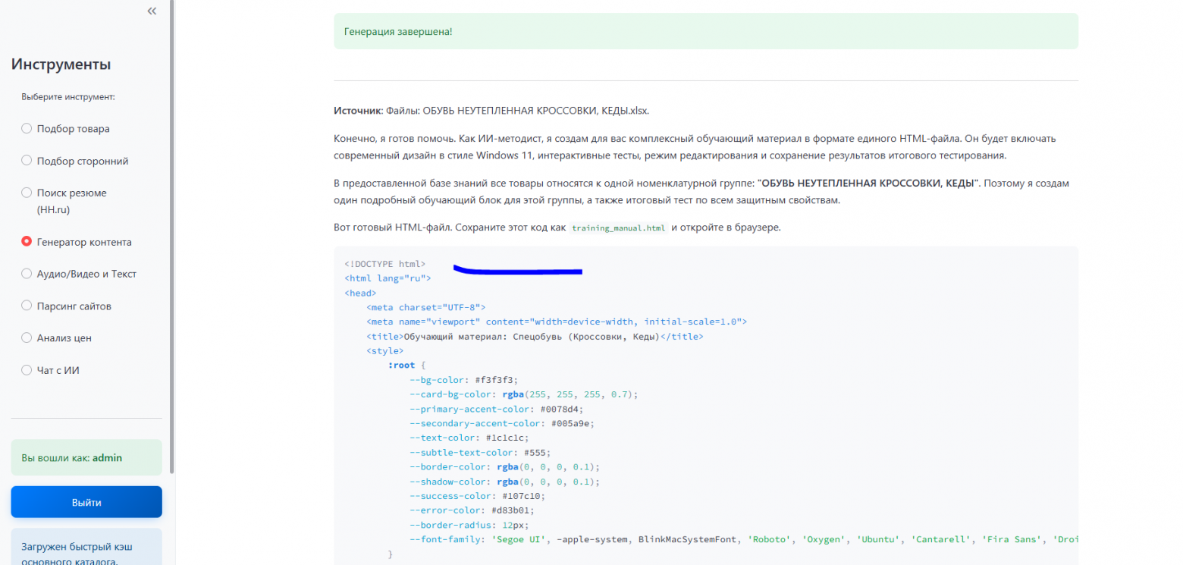This screenshot has height=565, width=1183.
Task: Select the Анализ цен tool
Action: pyautogui.click(x=27, y=338)
